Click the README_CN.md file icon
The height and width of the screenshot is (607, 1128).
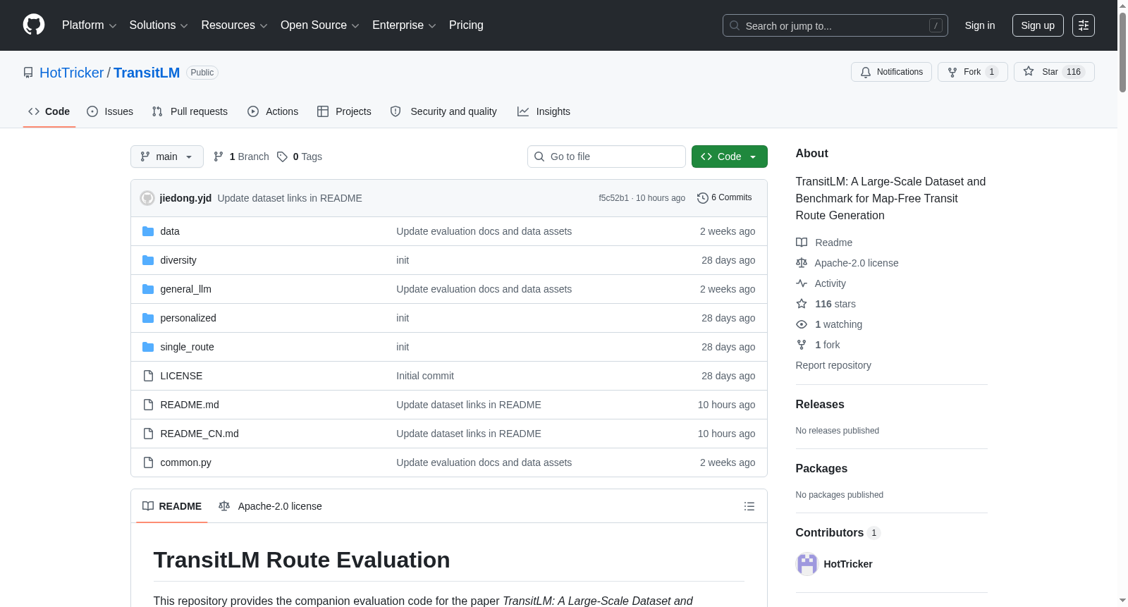tap(148, 434)
